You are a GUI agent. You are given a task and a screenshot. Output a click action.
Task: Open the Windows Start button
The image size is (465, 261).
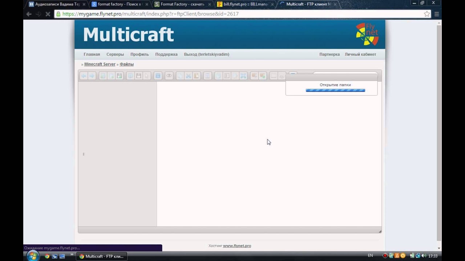(32, 256)
